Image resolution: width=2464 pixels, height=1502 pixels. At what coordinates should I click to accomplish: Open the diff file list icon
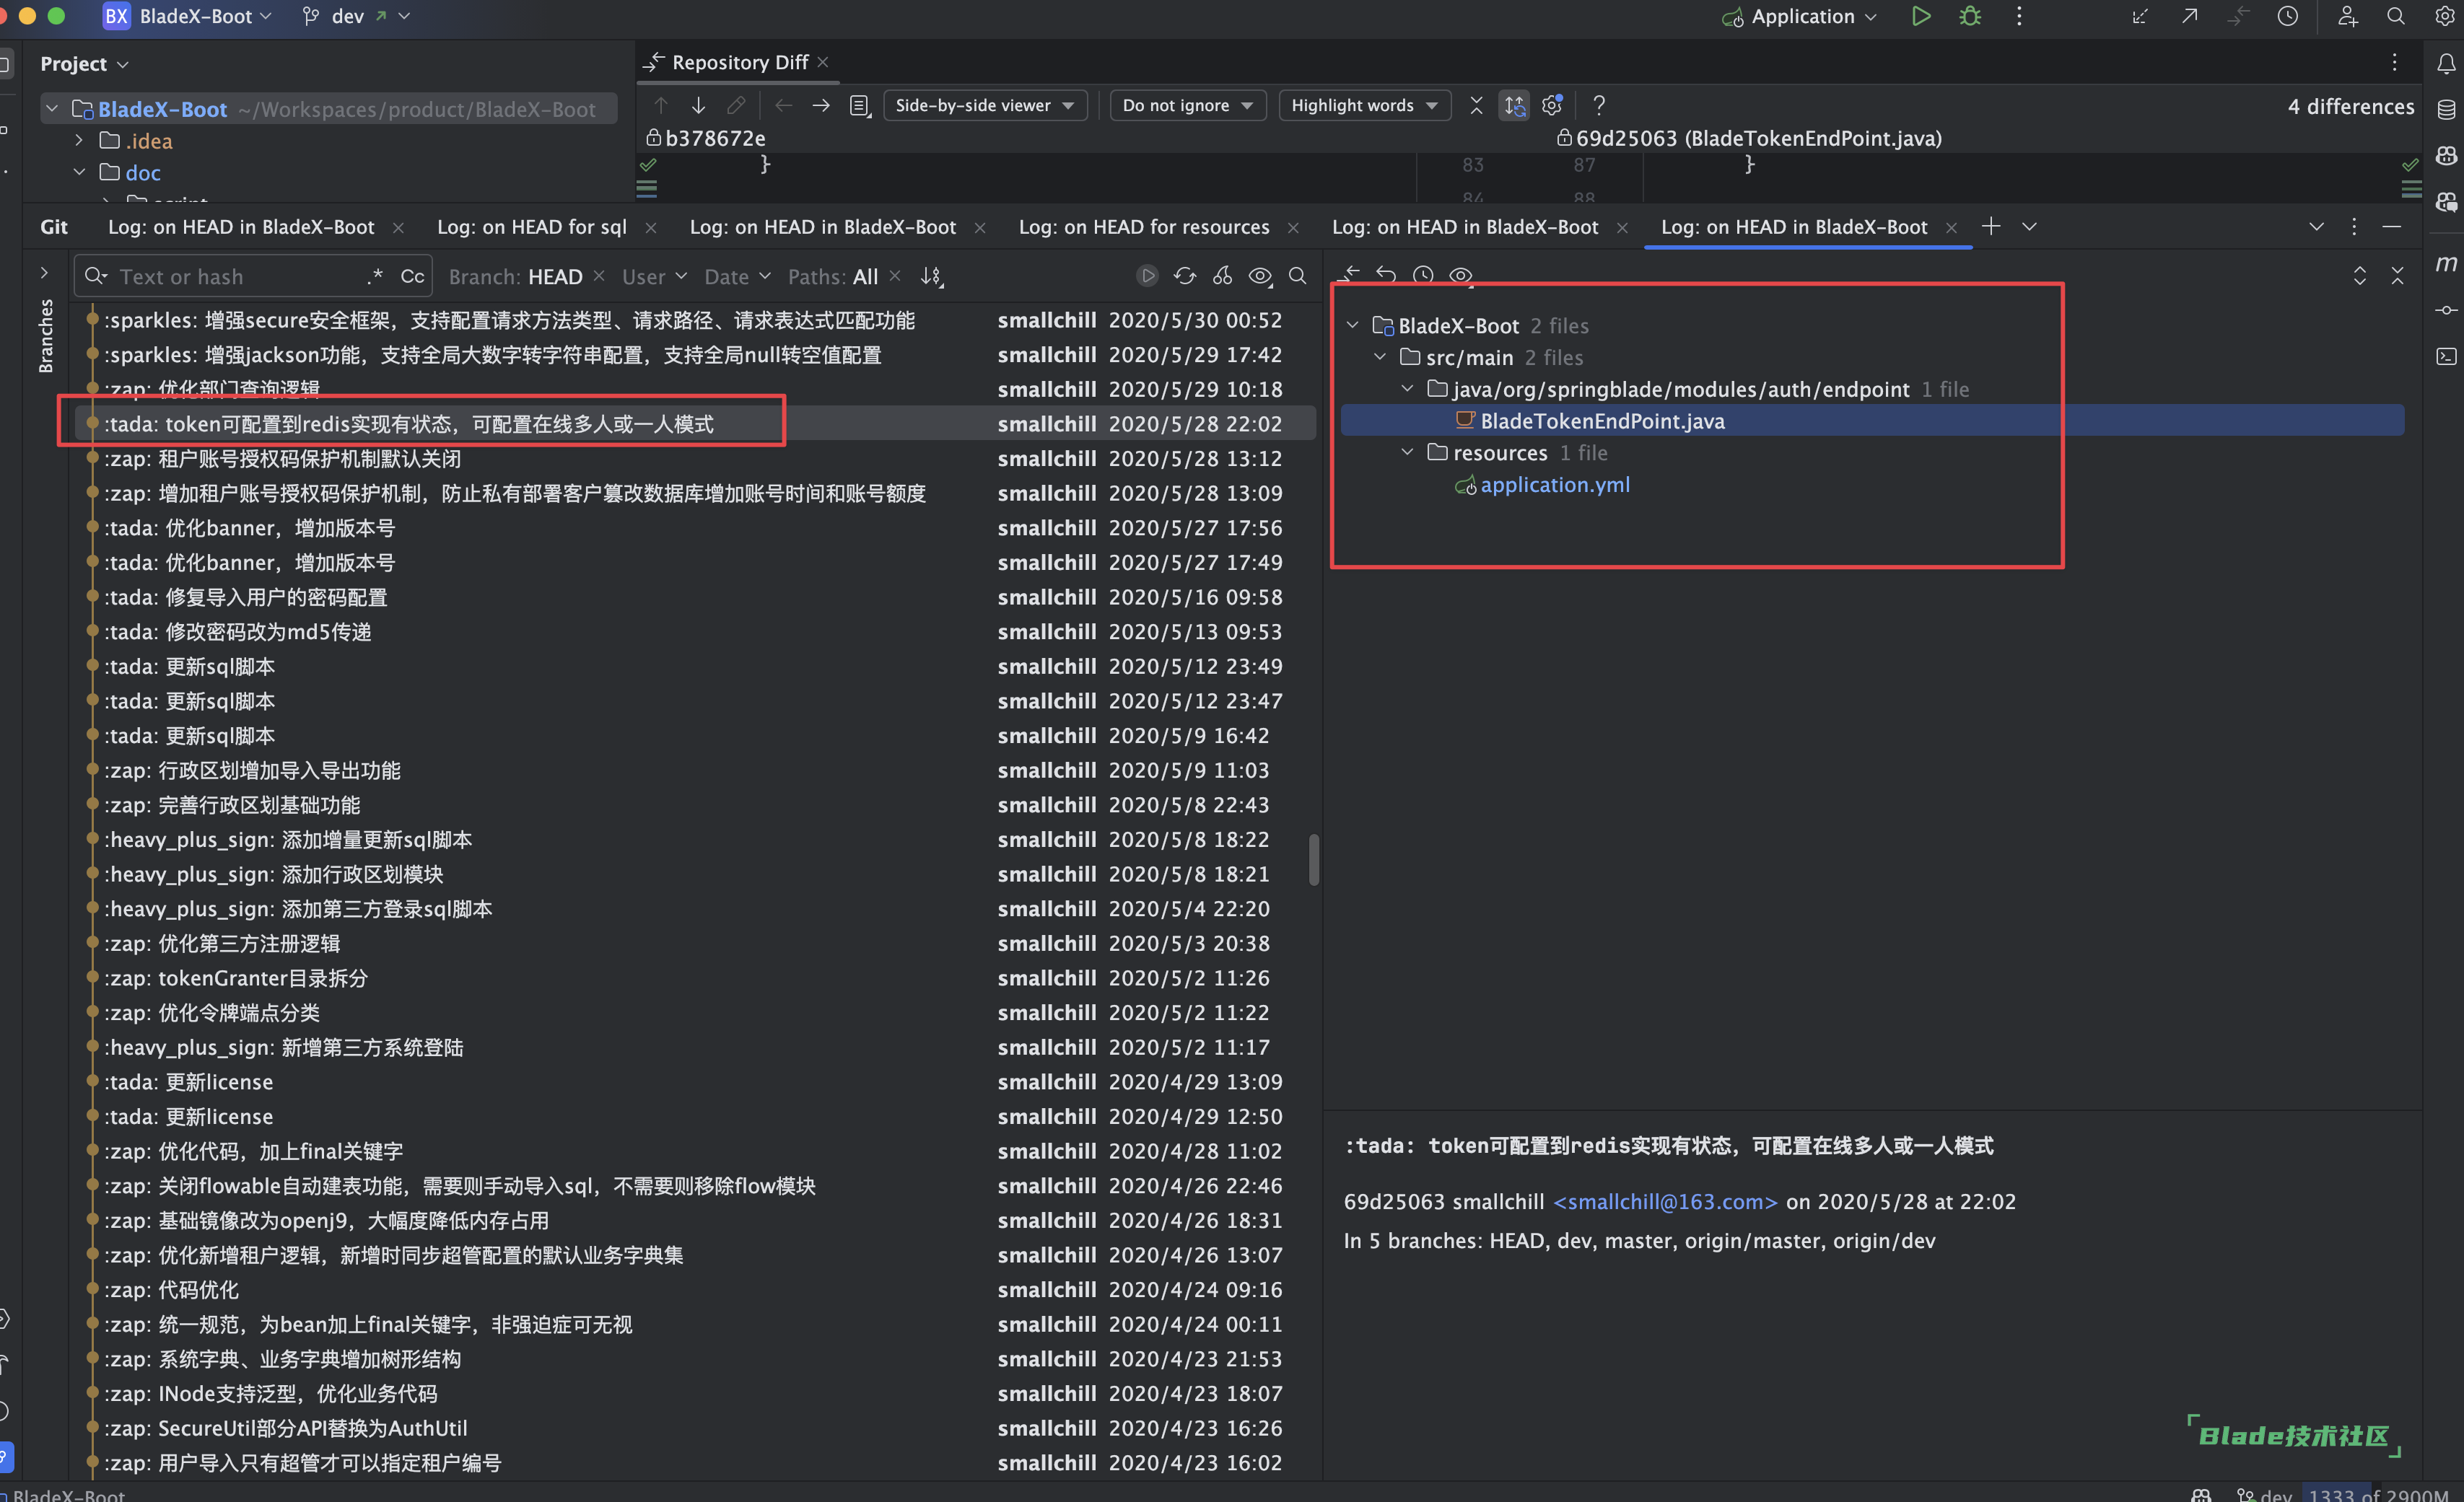pos(859,105)
